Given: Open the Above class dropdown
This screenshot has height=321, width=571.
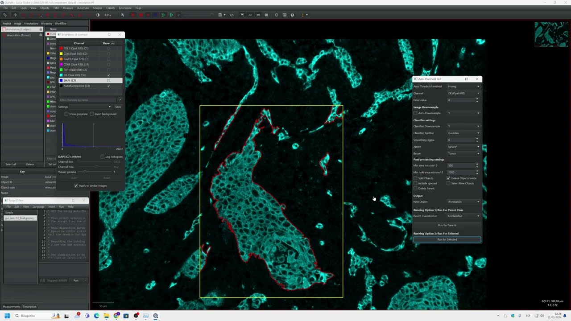Looking at the screenshot, I should (x=463, y=147).
